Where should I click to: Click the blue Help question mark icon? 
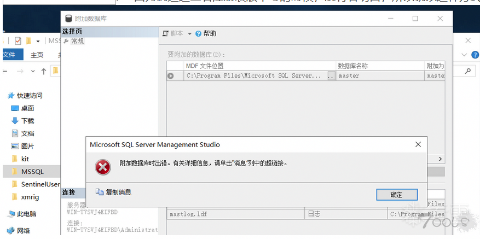pyautogui.click(x=198, y=33)
